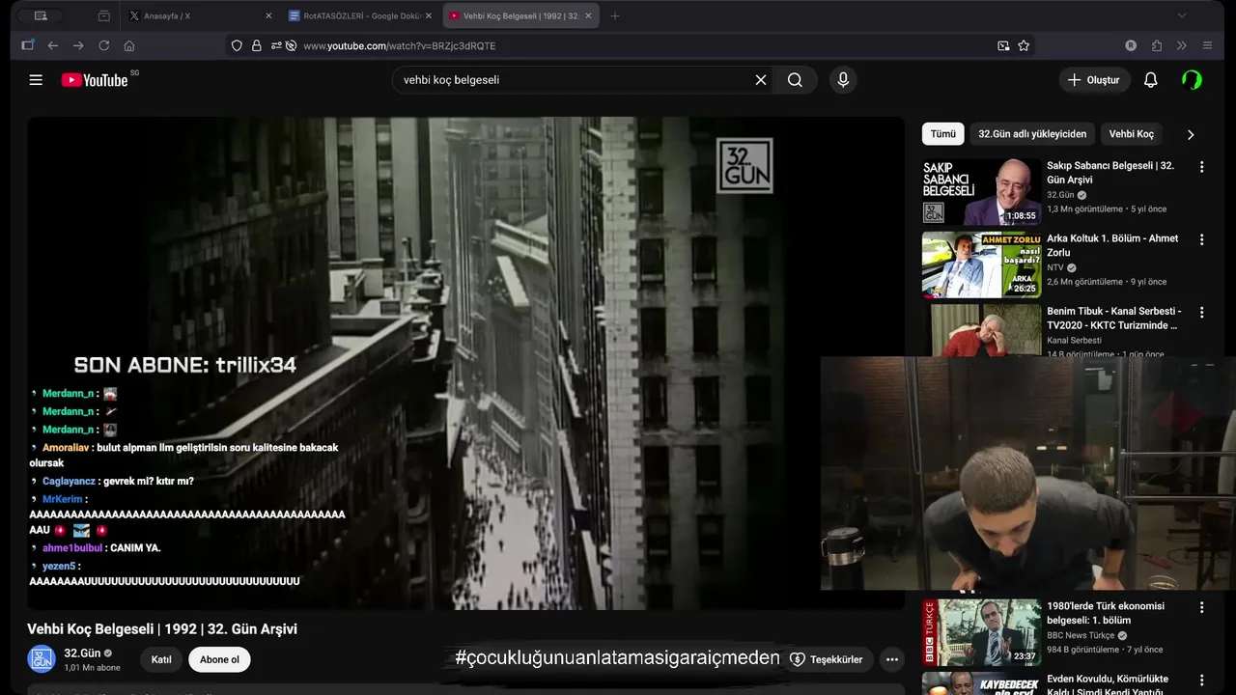Close the Anasayfa / X tab
Image resolution: width=1236 pixels, height=695 pixels.
tap(268, 15)
